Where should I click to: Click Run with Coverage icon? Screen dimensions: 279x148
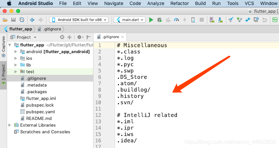tap(168, 20)
